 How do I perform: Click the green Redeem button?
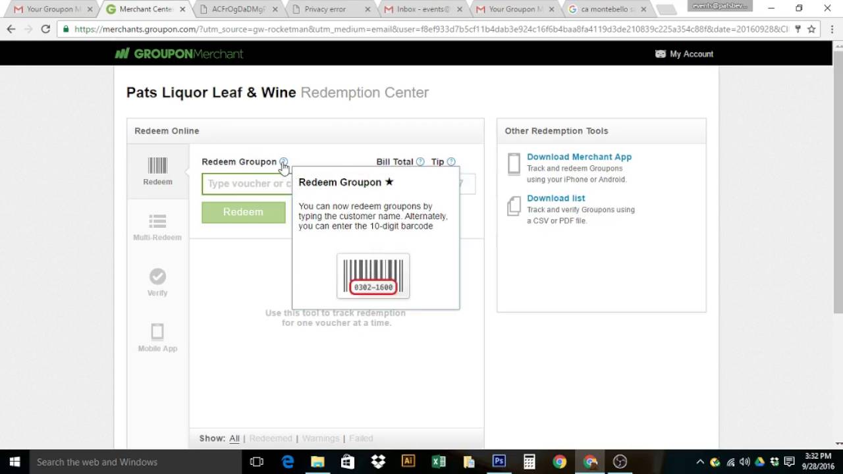point(244,212)
